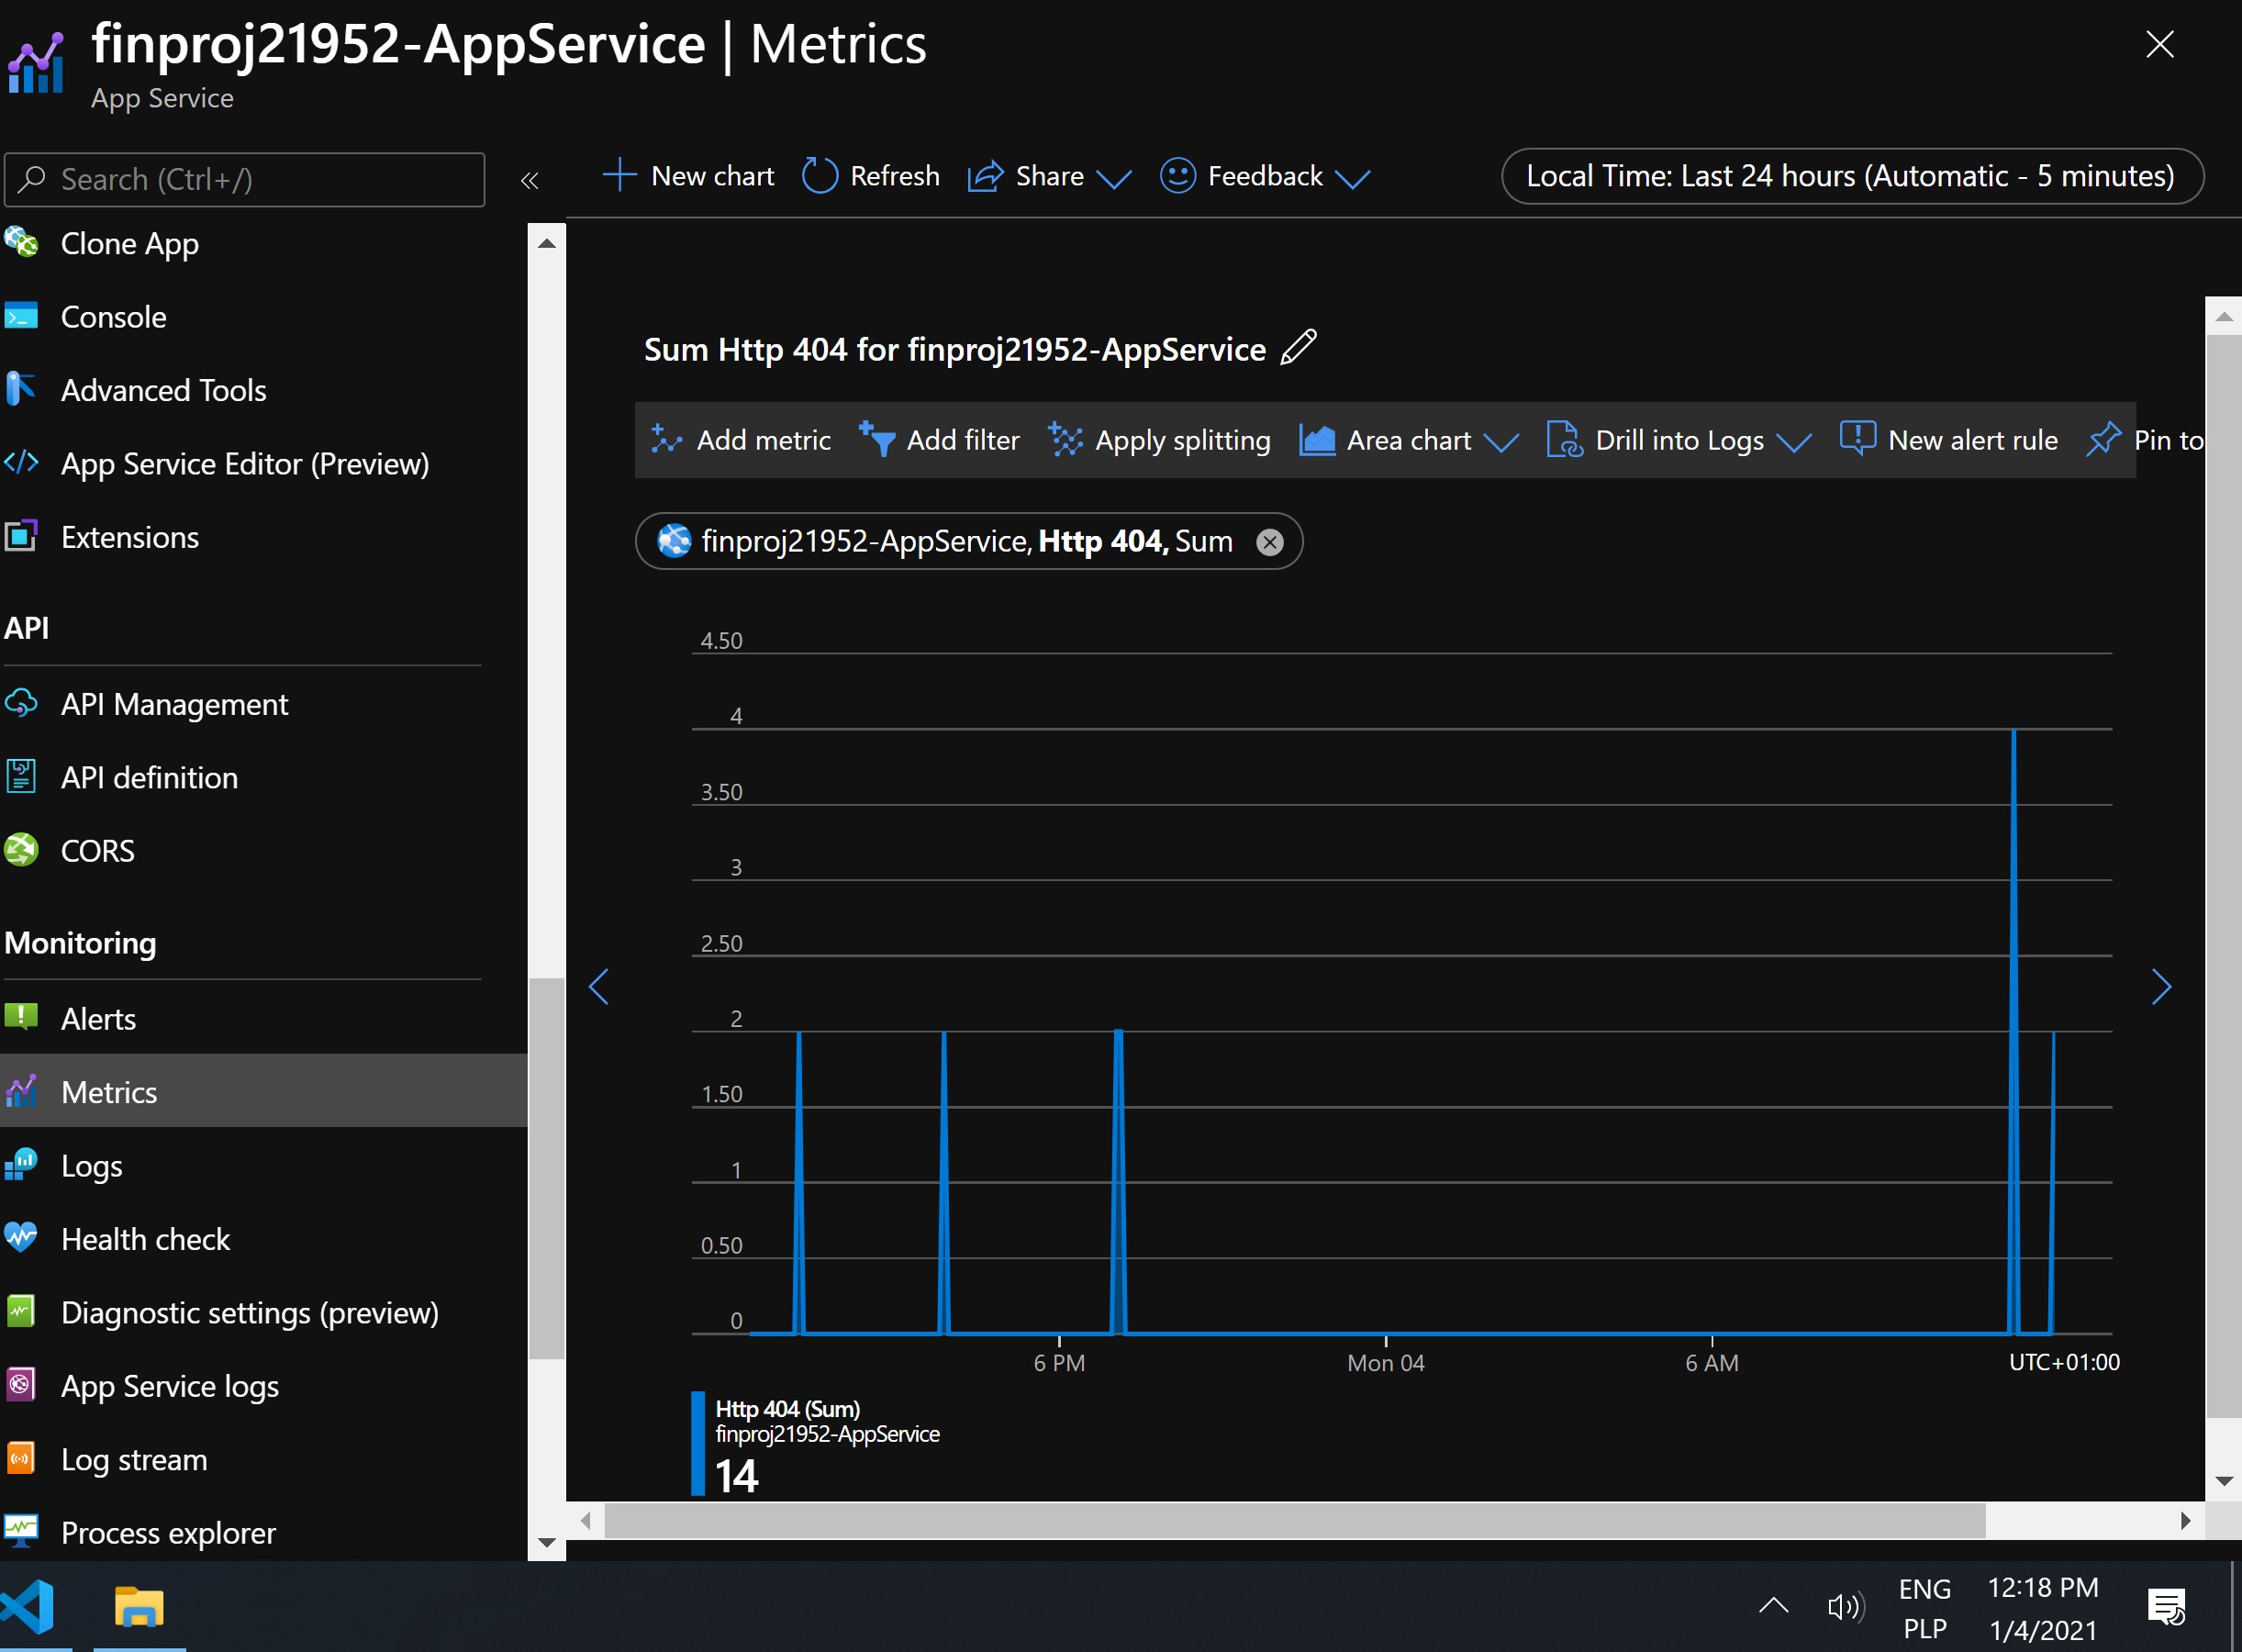Remove the Http 404 metric chip
Image resolution: width=2242 pixels, height=1652 pixels.
pyautogui.click(x=1269, y=542)
